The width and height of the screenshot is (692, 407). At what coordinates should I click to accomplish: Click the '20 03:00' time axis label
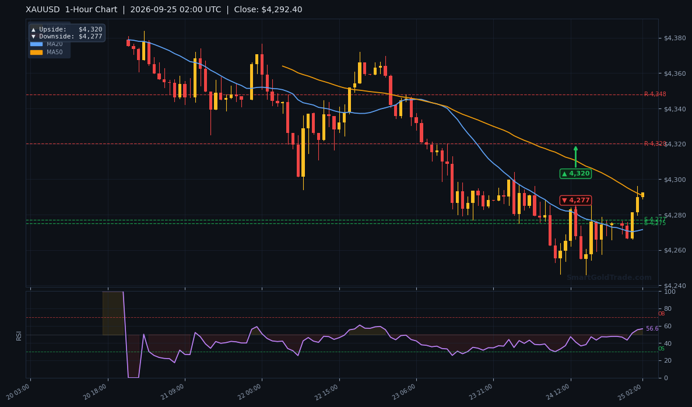19,391
